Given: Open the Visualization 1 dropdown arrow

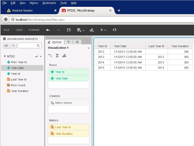Looking at the screenshot, I should (88, 48).
